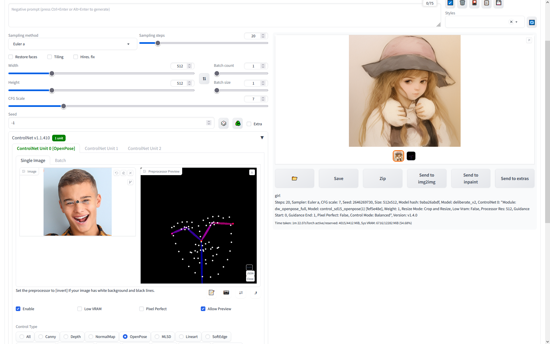Viewport: 550px width, 344px height.
Task: Delete the prompt using the trash icon
Action: tap(462, 3)
